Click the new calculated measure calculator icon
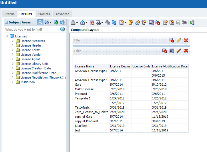 click(144, 23)
